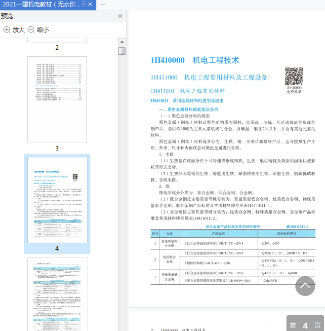Click table cell 优质低合金钢
The width and height of the screenshot is (325, 331).
pyautogui.click(x=169, y=259)
